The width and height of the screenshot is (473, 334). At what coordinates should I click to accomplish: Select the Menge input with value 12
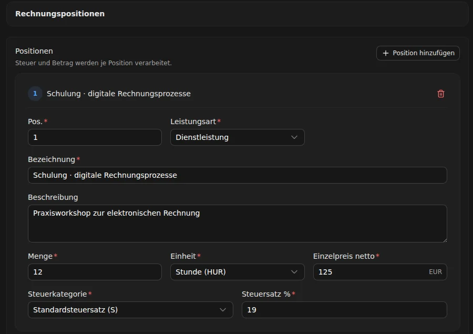[x=95, y=272]
